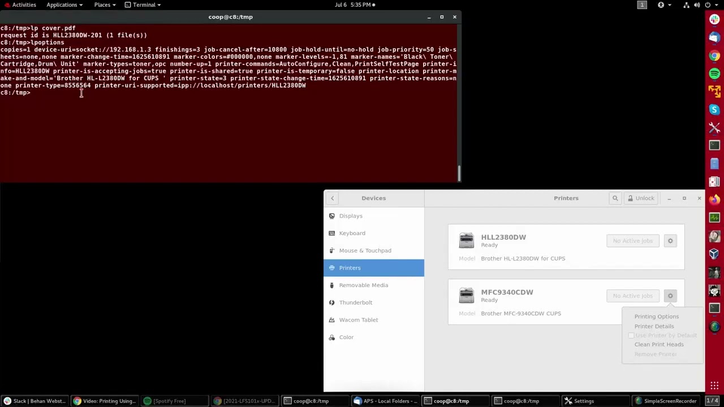Choose Printing Options from popup menu

(x=656, y=317)
